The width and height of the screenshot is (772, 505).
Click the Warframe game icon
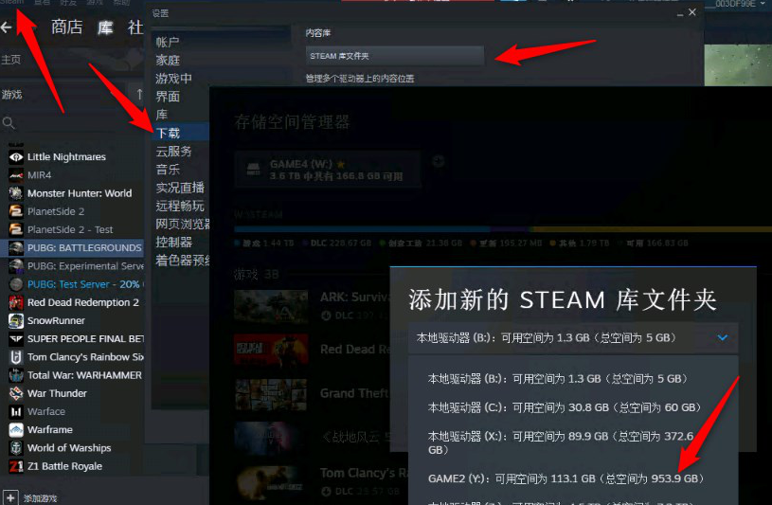click(16, 430)
